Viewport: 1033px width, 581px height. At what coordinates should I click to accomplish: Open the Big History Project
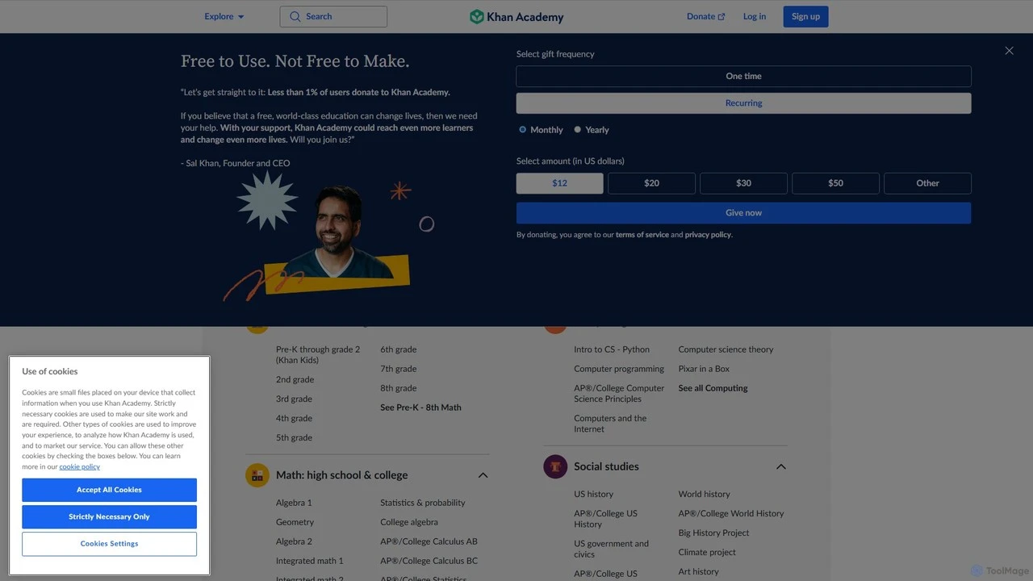tap(713, 533)
